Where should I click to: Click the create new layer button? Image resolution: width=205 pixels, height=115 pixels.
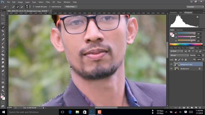point(196,108)
